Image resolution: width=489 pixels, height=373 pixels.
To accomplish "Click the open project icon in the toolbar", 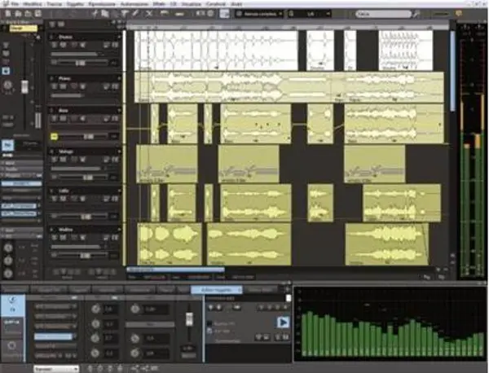I will [18, 14].
